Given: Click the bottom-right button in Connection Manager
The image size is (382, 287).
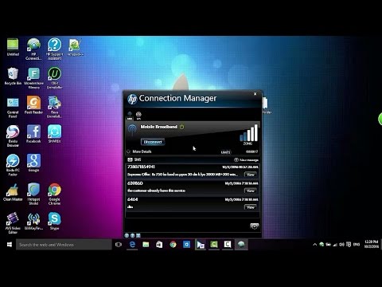Looking at the screenshot, I should click(254, 226).
